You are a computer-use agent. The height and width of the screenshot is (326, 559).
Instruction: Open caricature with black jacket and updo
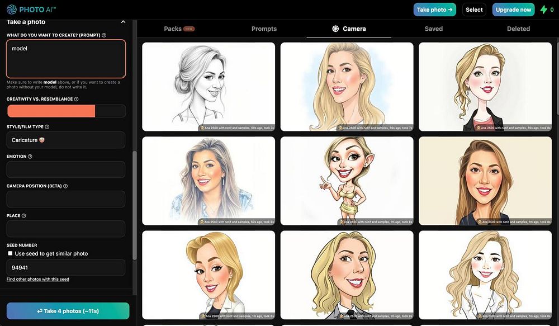tap(485, 87)
